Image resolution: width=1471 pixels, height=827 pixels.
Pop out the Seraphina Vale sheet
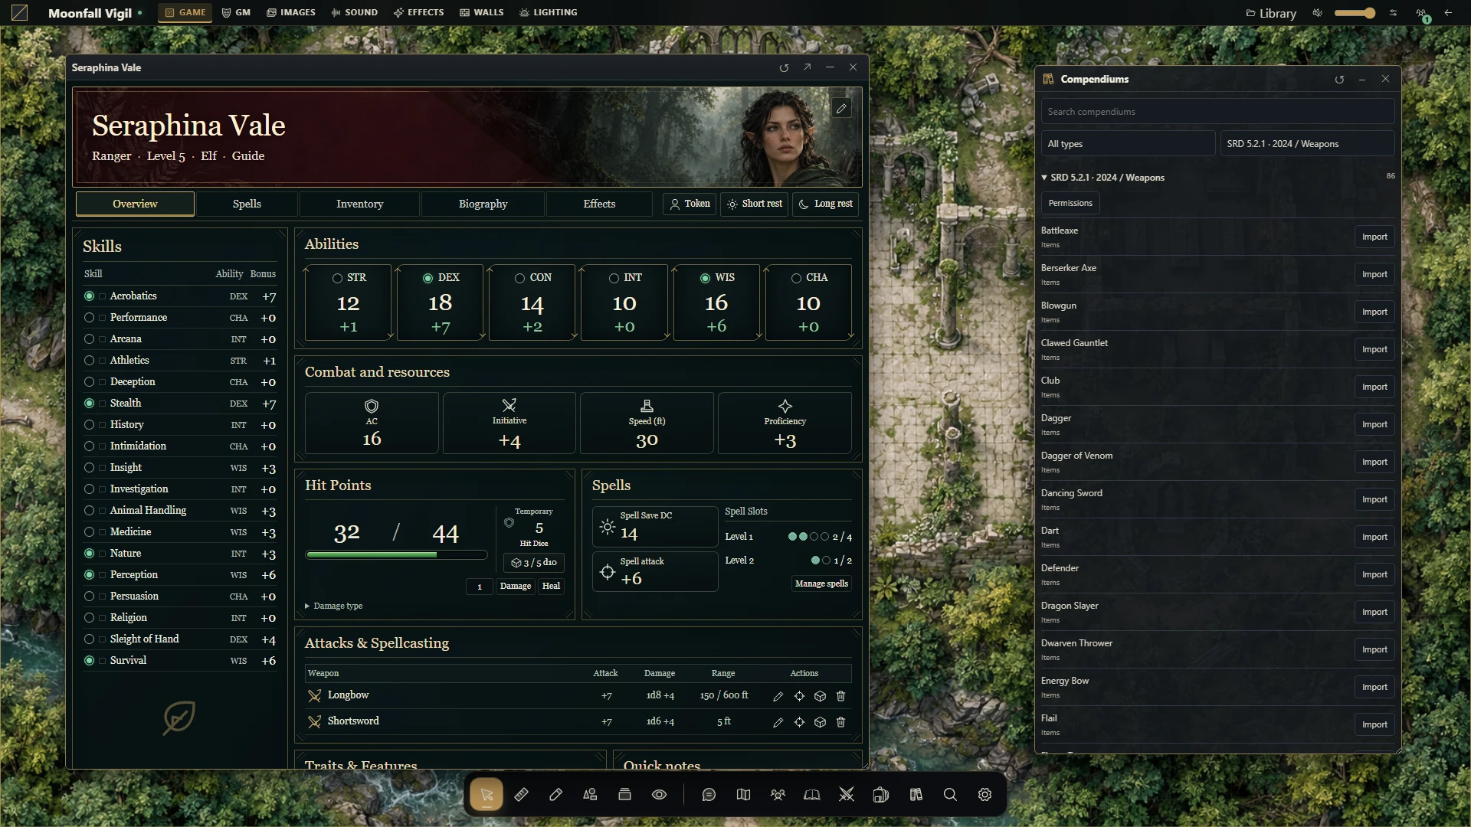click(x=807, y=67)
